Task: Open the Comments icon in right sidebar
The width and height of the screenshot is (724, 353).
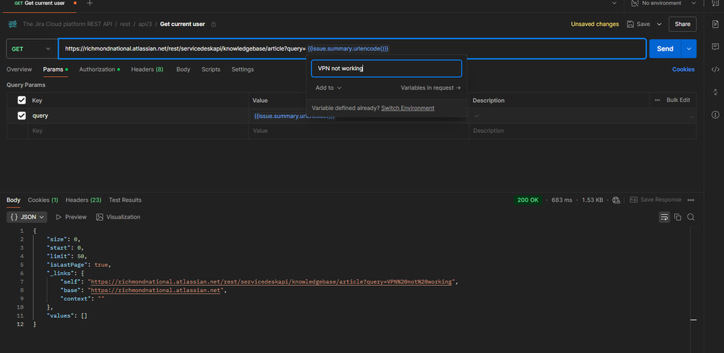Action: tap(715, 47)
